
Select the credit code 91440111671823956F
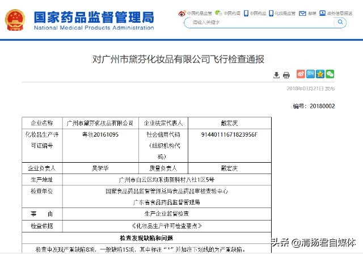(x=229, y=134)
